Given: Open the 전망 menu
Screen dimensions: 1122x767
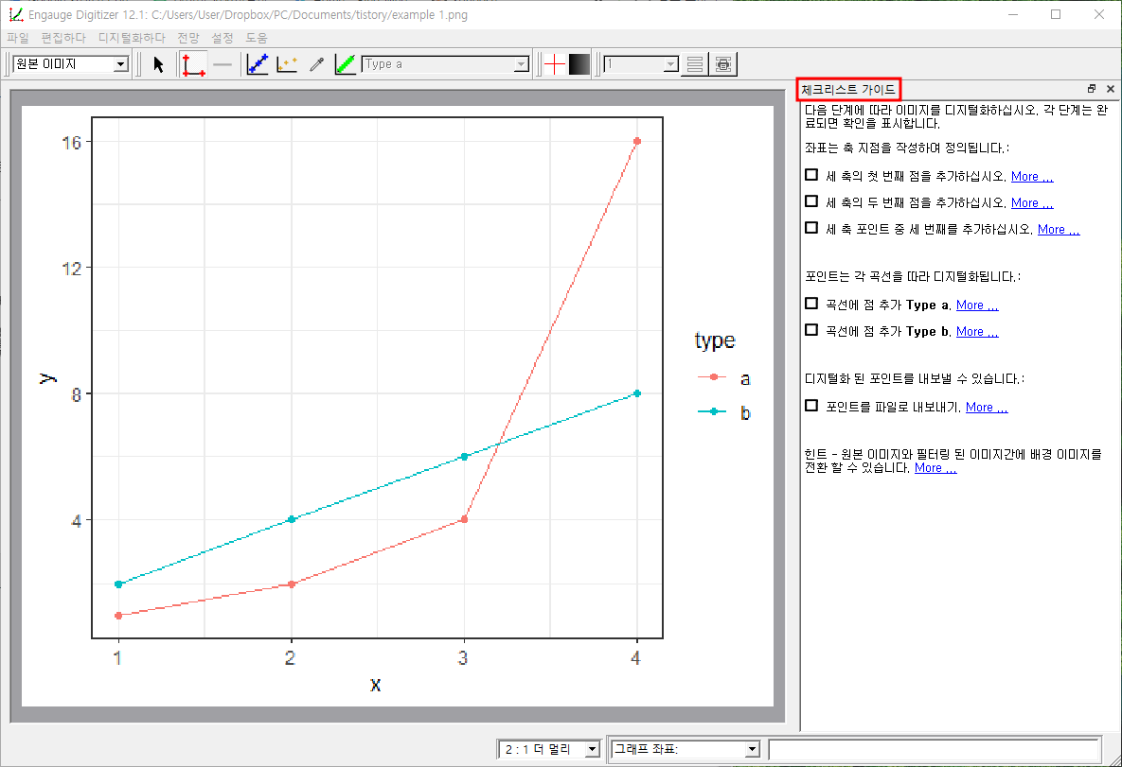Looking at the screenshot, I should point(188,38).
